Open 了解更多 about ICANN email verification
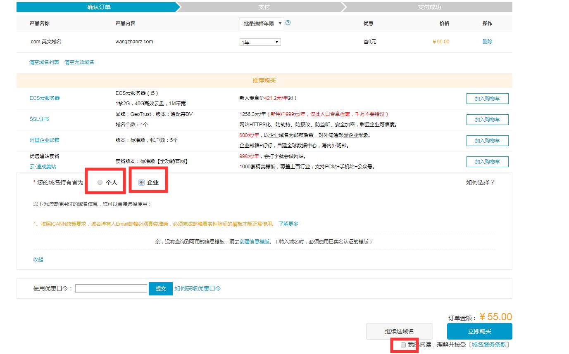 point(289,223)
